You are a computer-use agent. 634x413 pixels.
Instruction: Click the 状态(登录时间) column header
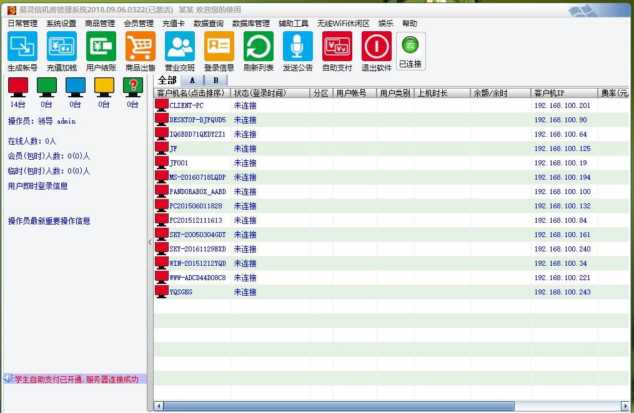[x=270, y=93]
